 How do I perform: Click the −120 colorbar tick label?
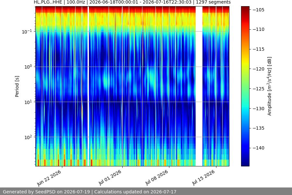click(259, 69)
